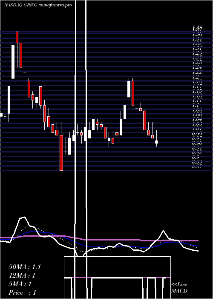
Task: Click the 5MA : 1 label
Action: [x=20, y=284]
